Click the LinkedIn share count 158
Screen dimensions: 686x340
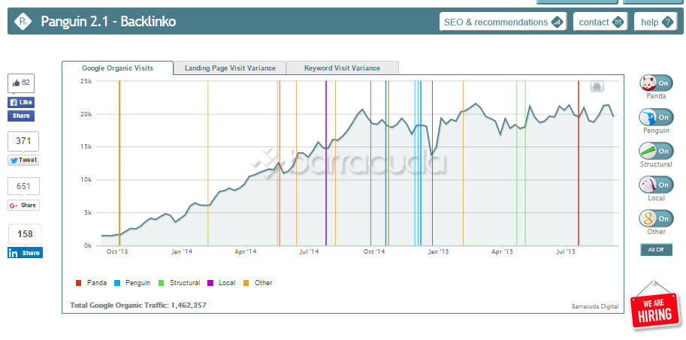pyautogui.click(x=25, y=234)
